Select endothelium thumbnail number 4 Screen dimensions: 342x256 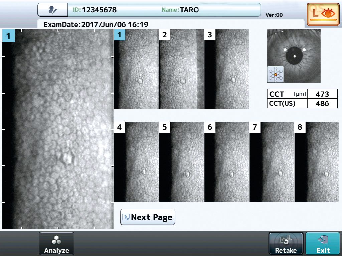[136, 162]
